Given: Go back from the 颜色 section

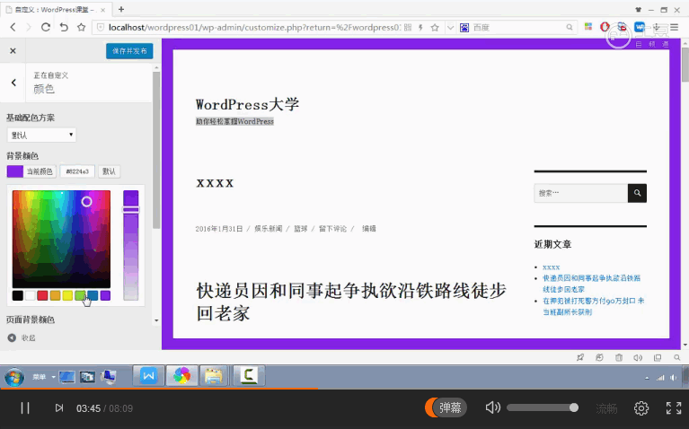Looking at the screenshot, I should pyautogui.click(x=13, y=82).
